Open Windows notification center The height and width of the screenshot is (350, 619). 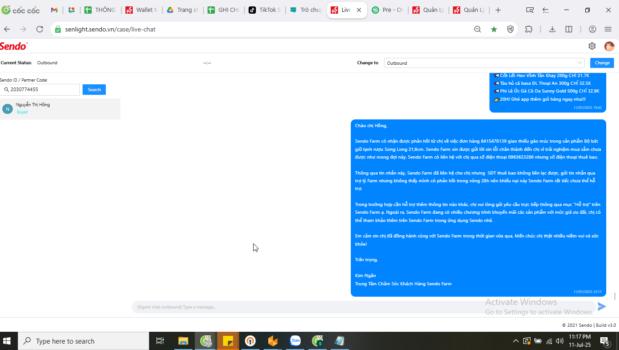[605, 341]
